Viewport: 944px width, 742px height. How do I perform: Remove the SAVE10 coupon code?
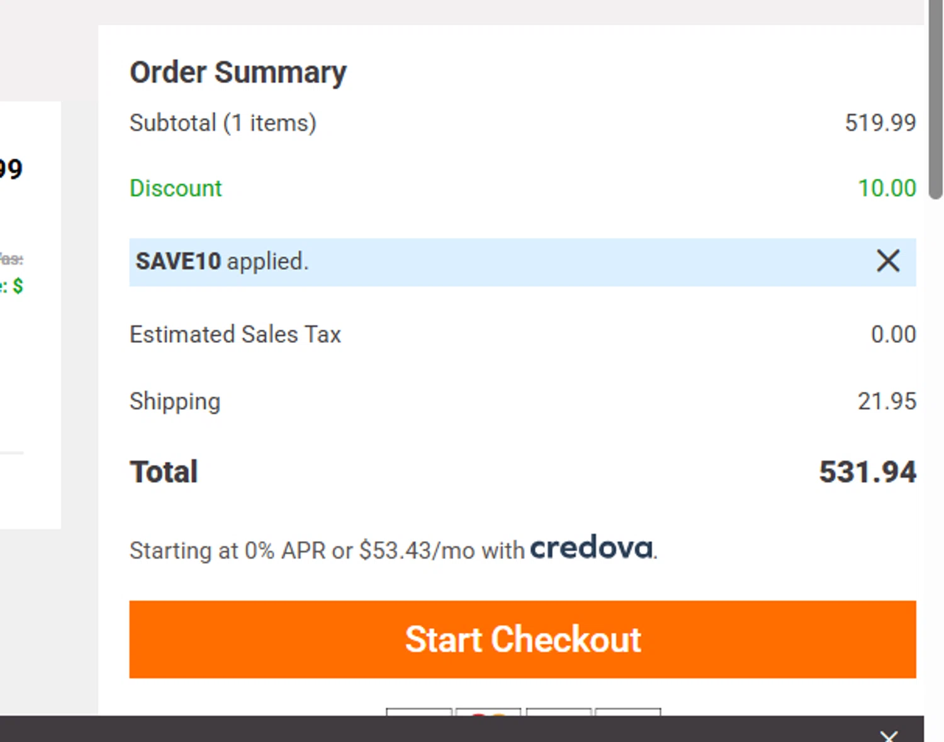tap(887, 261)
